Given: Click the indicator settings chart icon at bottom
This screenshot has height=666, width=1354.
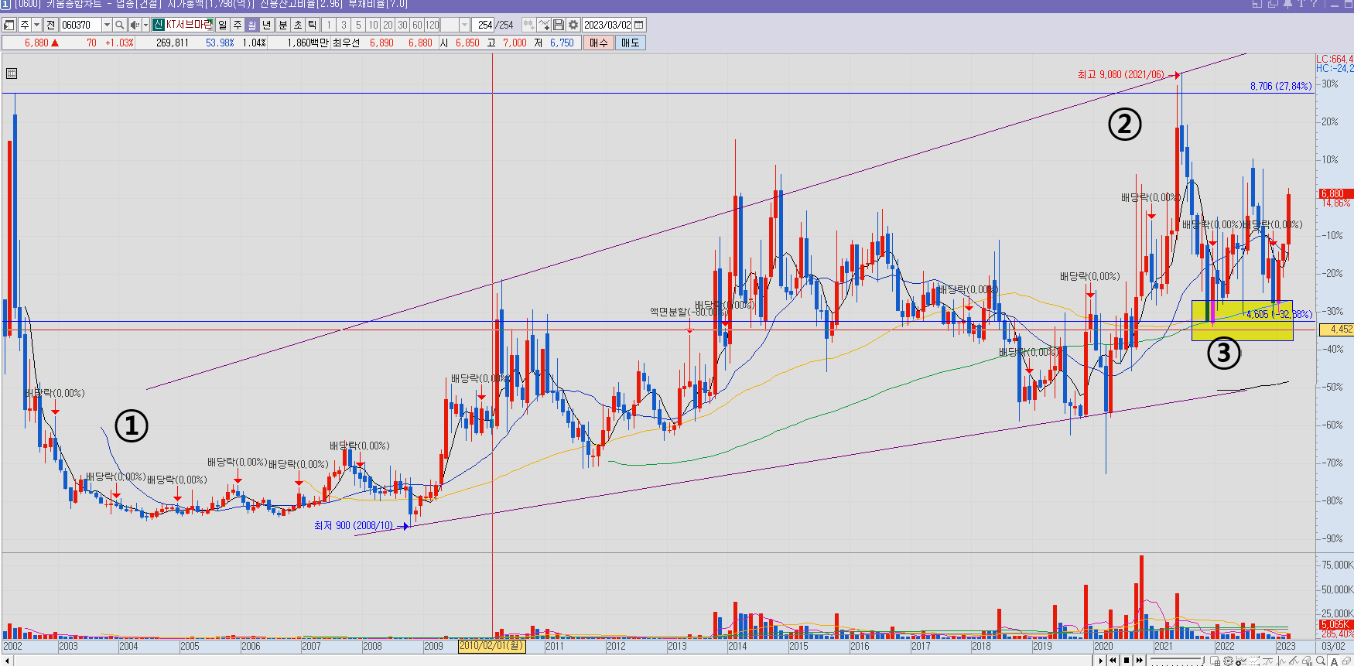Looking at the screenshot, I should click(x=1241, y=661).
